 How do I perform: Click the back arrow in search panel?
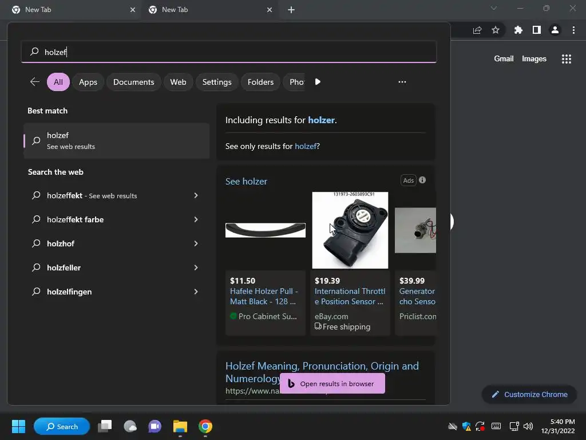tap(35, 82)
